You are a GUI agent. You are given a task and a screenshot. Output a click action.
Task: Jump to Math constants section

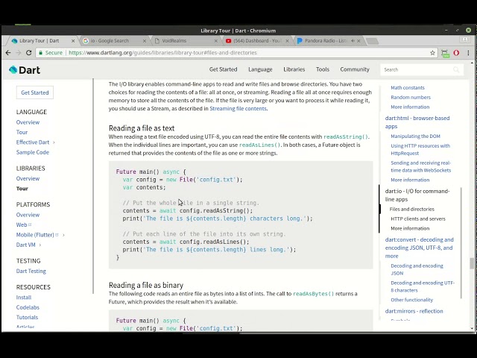pos(408,88)
